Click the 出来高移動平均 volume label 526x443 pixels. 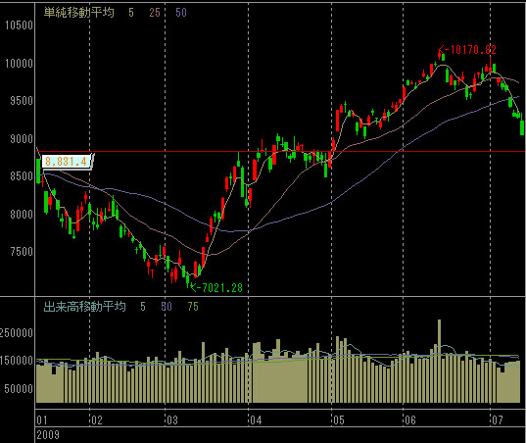(x=84, y=307)
